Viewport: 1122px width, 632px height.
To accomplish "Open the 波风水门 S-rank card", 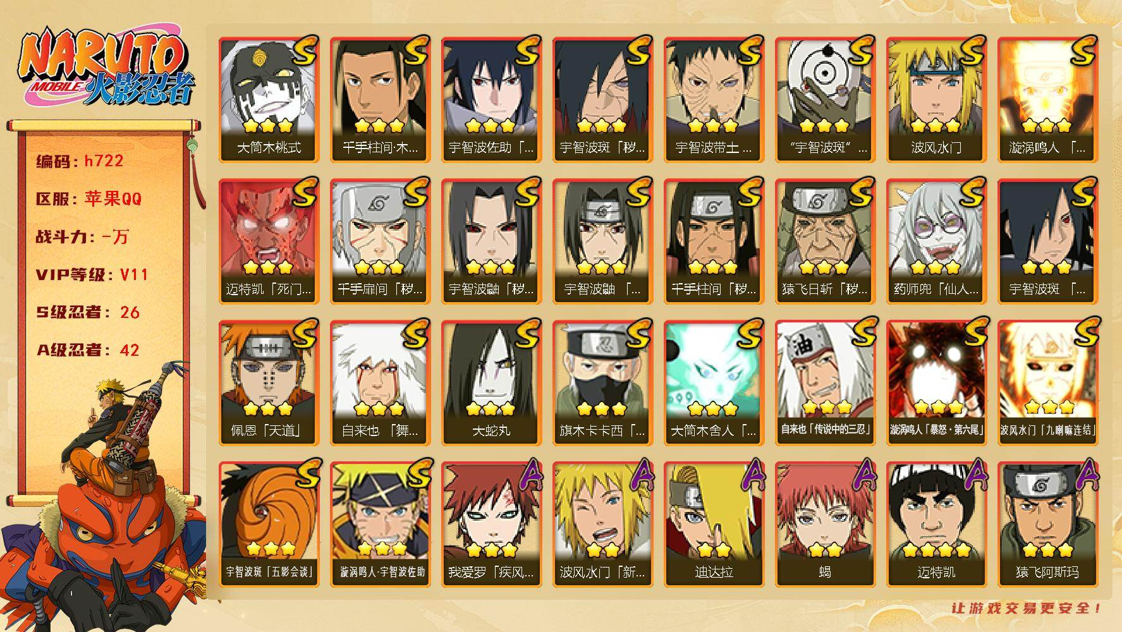I will [936, 99].
